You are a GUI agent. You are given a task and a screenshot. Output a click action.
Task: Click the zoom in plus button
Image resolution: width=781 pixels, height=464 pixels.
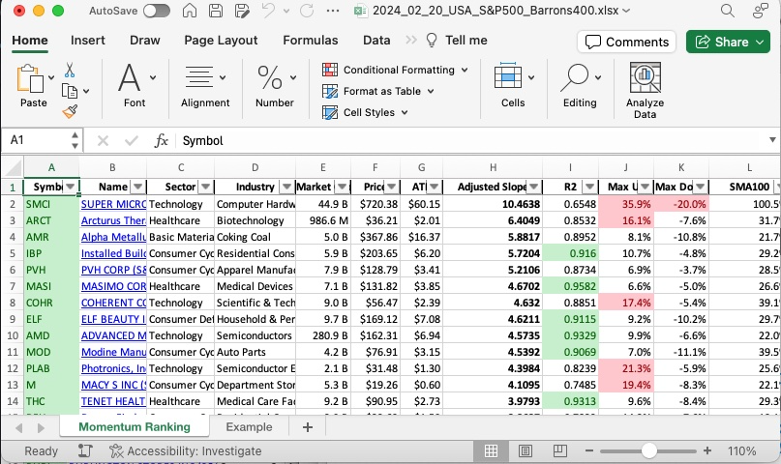pyautogui.click(x=707, y=451)
